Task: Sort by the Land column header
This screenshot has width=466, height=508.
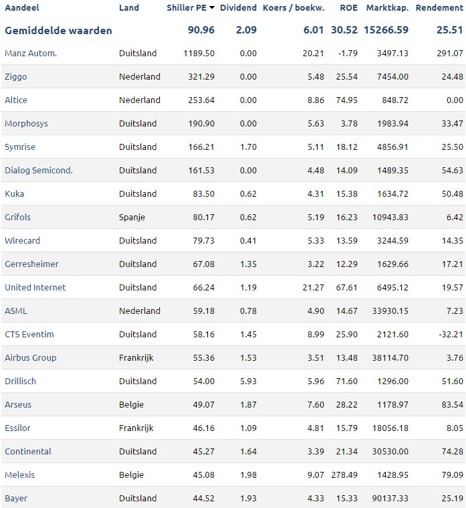Action: (x=129, y=7)
